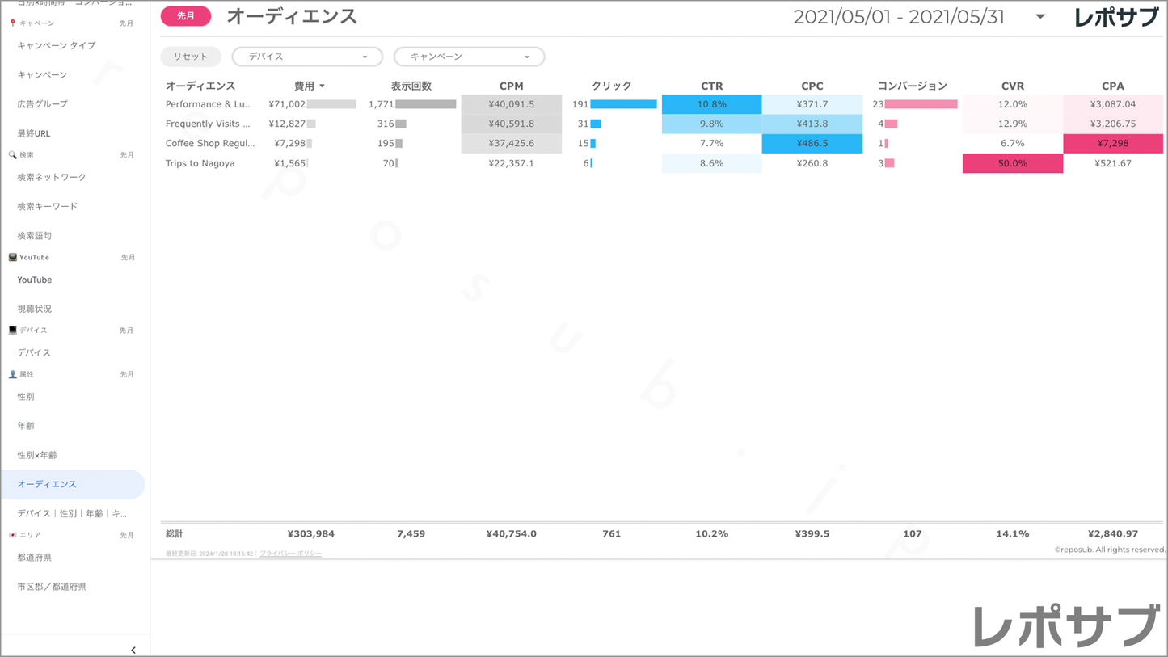This screenshot has width=1168, height=657.
Task: Collapse the sidebar with the chevron arrow
Action: pos(133,650)
